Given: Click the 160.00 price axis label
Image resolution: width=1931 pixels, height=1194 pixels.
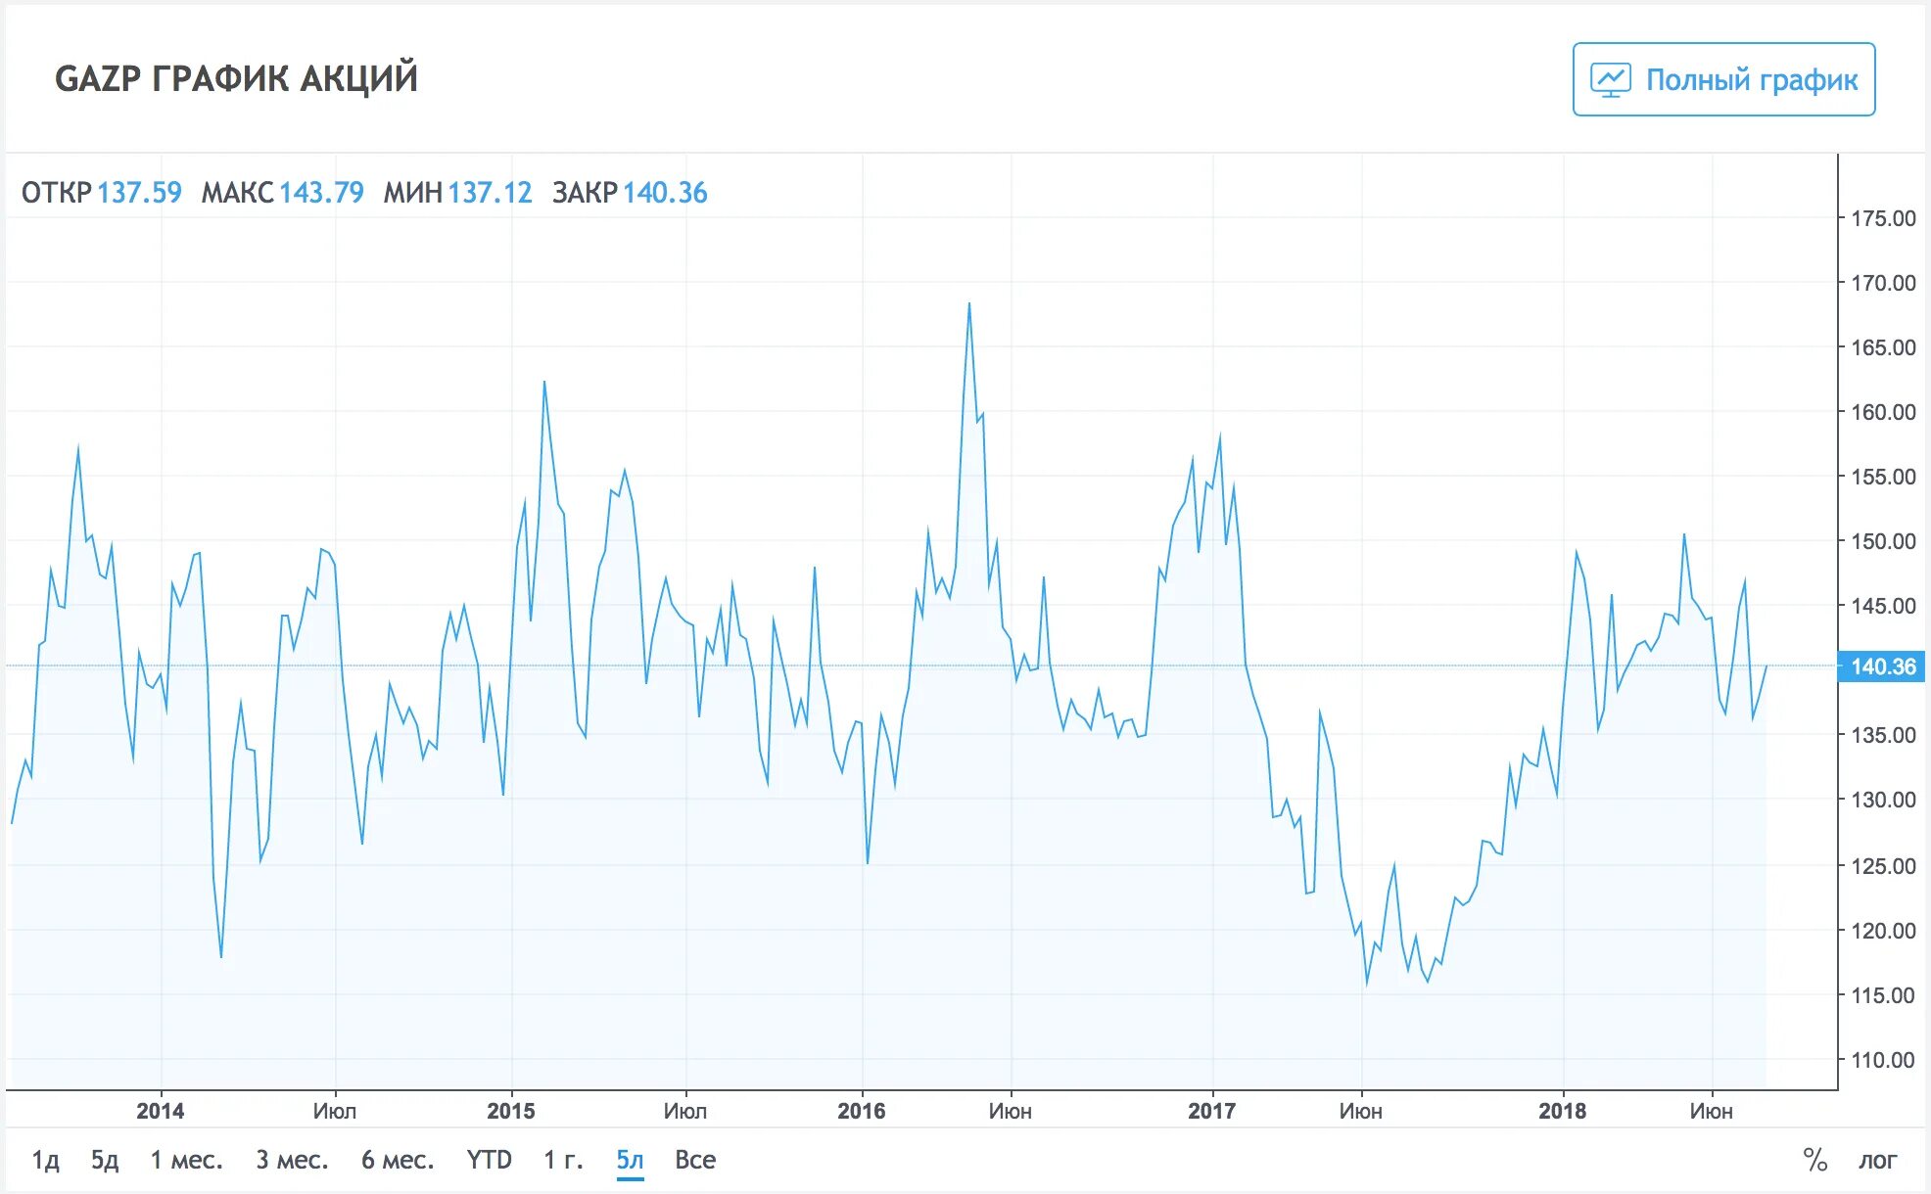Looking at the screenshot, I should 1883,412.
